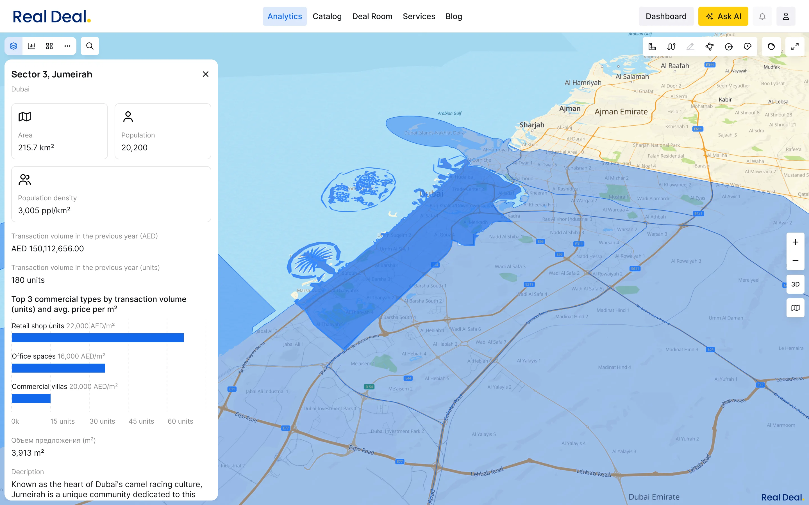The image size is (809, 505).
Task: Open the grid view icon
Action: point(49,46)
